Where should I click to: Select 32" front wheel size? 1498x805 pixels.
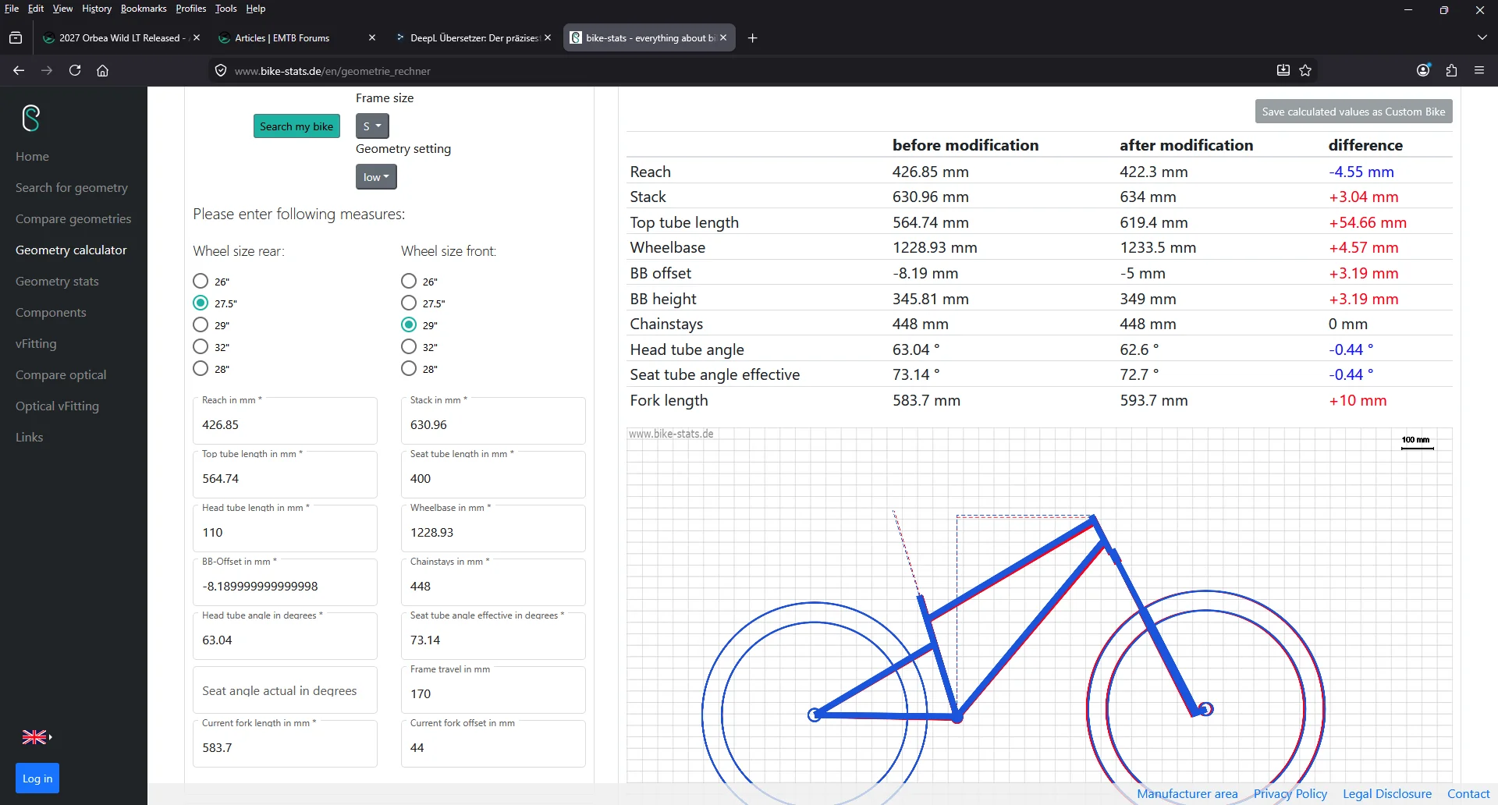409,346
